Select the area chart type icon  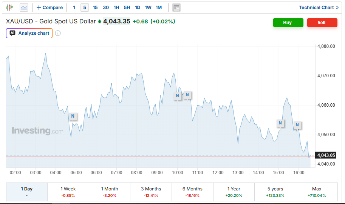(24, 8)
